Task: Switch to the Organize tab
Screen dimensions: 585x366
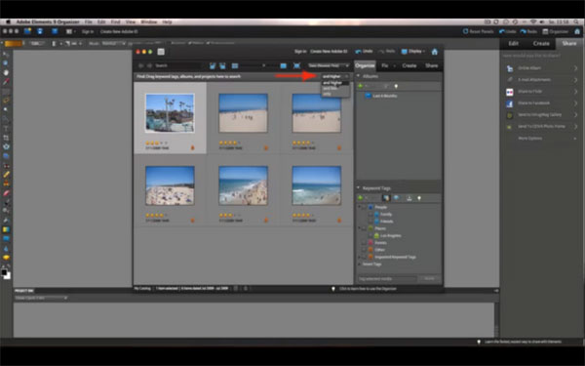Action: (x=365, y=65)
